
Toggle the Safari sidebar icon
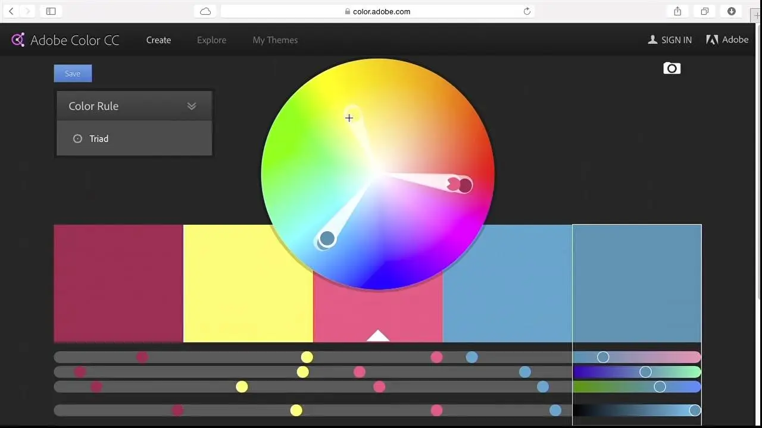click(51, 11)
